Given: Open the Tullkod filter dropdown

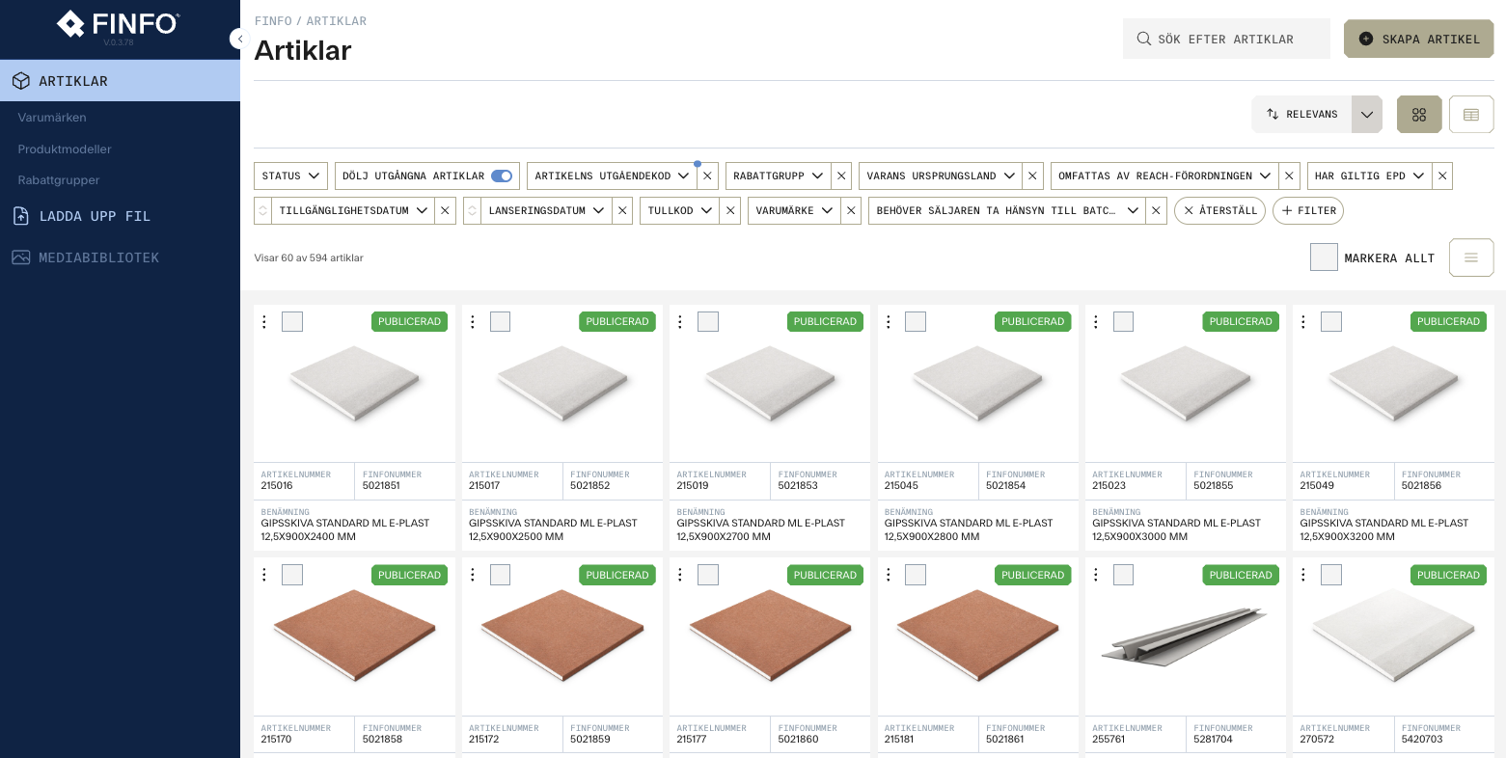Looking at the screenshot, I should click(x=679, y=210).
